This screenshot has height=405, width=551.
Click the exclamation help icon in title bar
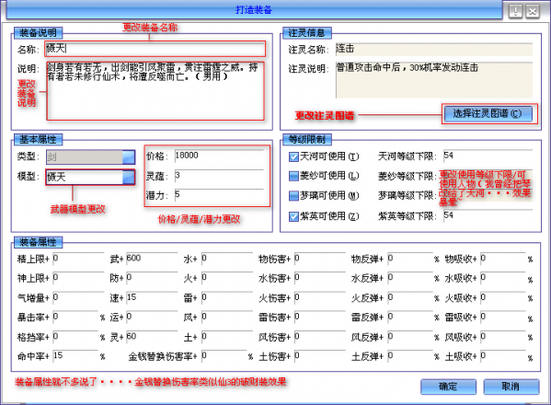[x=515, y=11]
